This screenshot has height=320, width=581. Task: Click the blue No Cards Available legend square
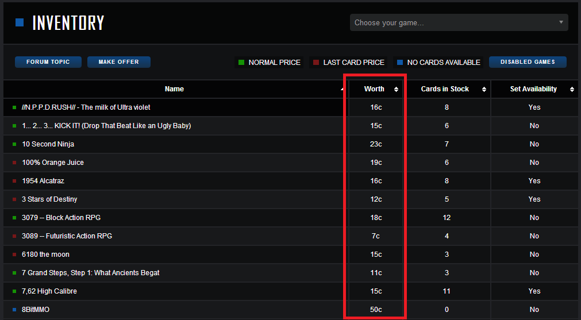pos(400,62)
